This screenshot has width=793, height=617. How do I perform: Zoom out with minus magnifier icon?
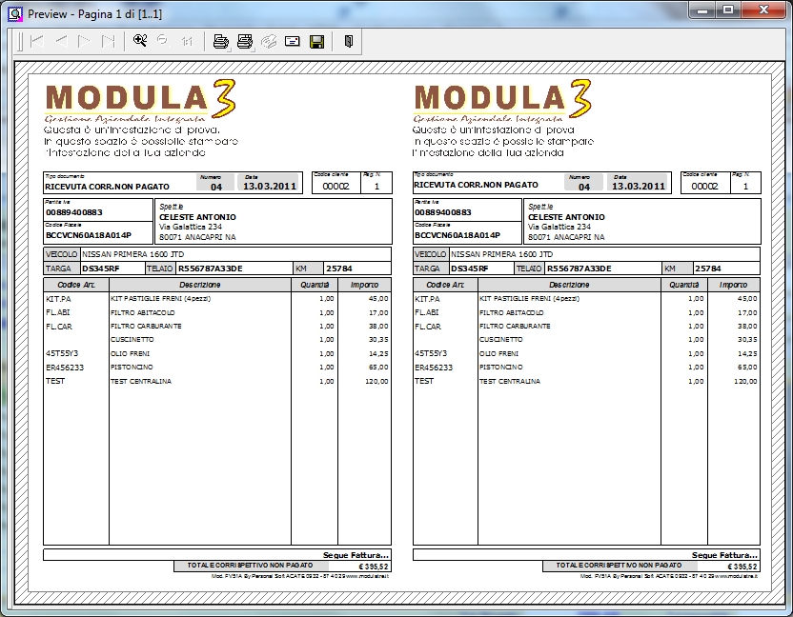(x=163, y=41)
